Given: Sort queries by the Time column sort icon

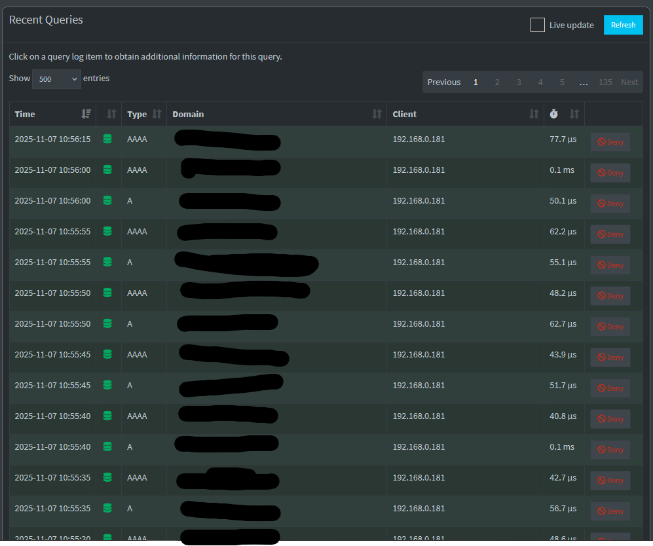Looking at the screenshot, I should click(86, 114).
